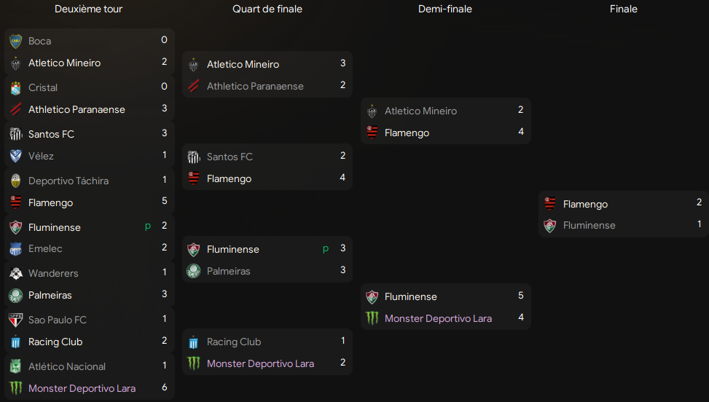
Task: Open the Deportivo Táchira crest icon
Action: click(x=16, y=181)
